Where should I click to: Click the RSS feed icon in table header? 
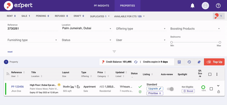click(8, 74)
